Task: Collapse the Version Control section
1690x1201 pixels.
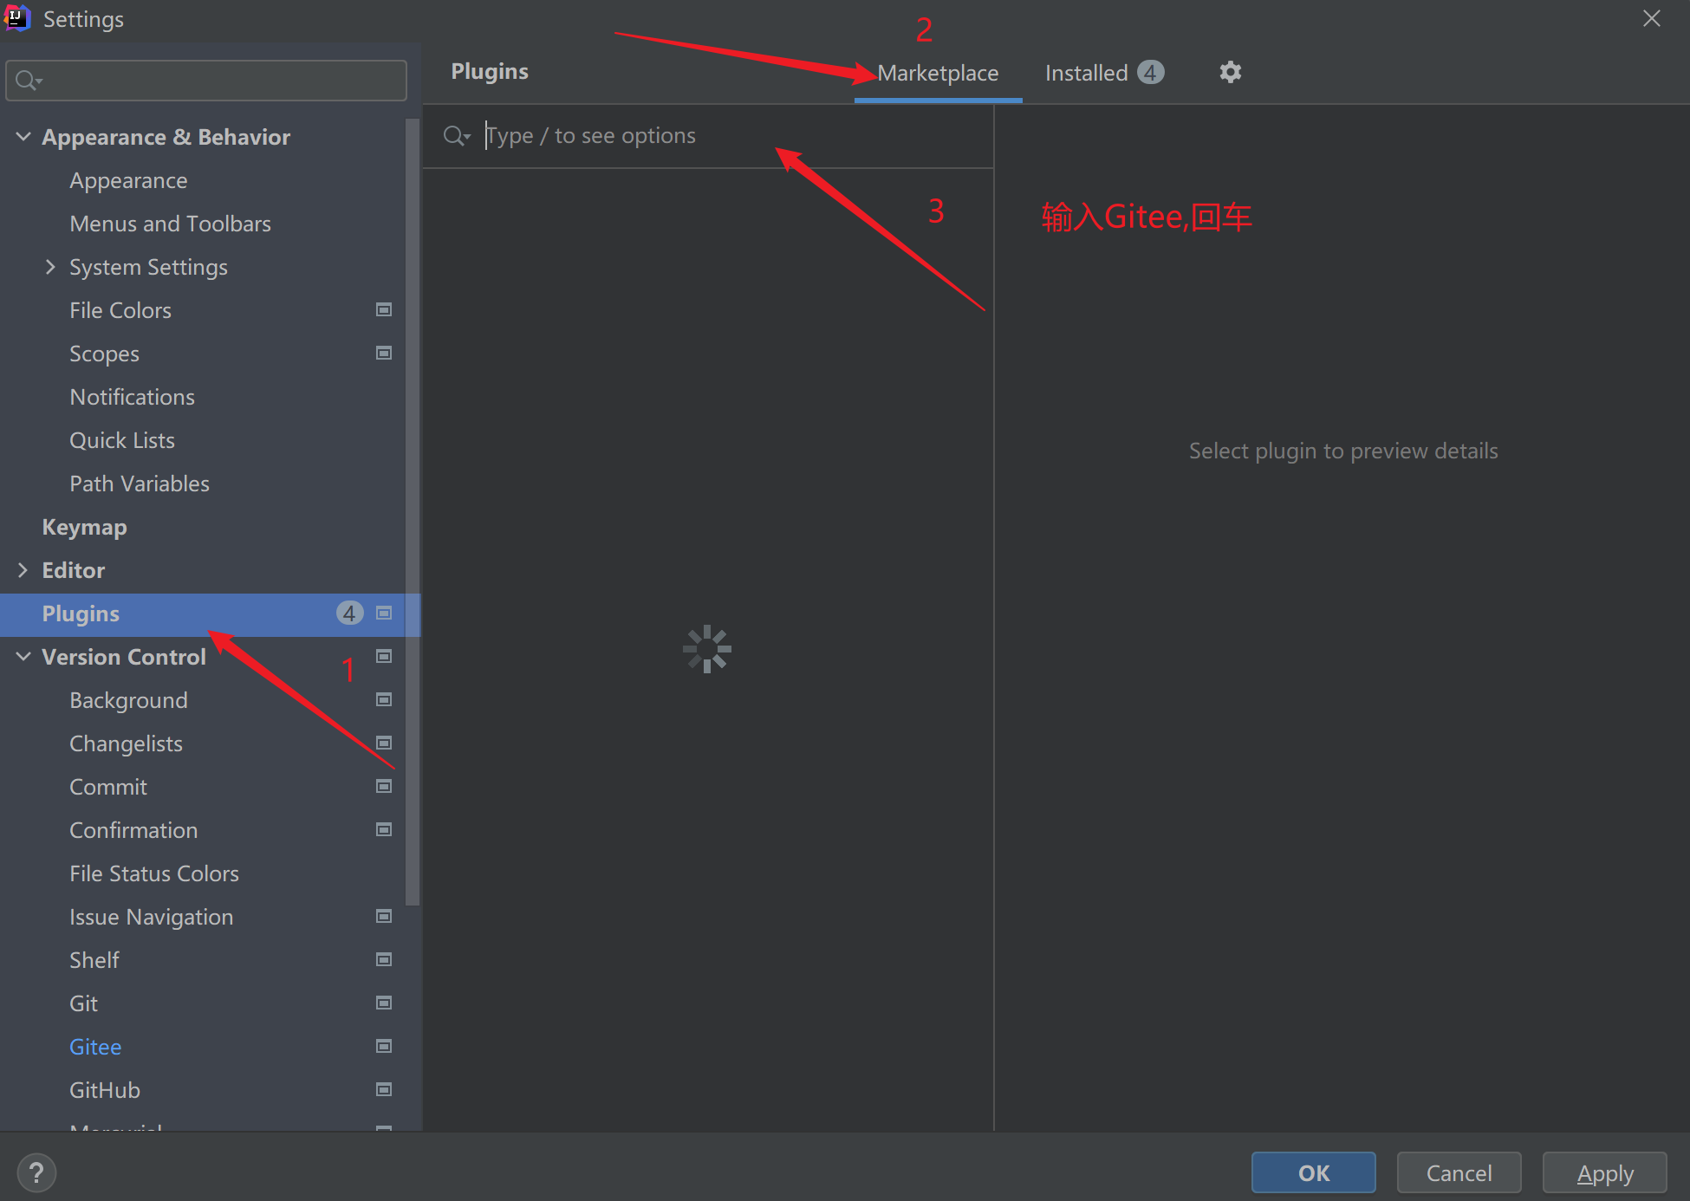Action: coord(23,657)
